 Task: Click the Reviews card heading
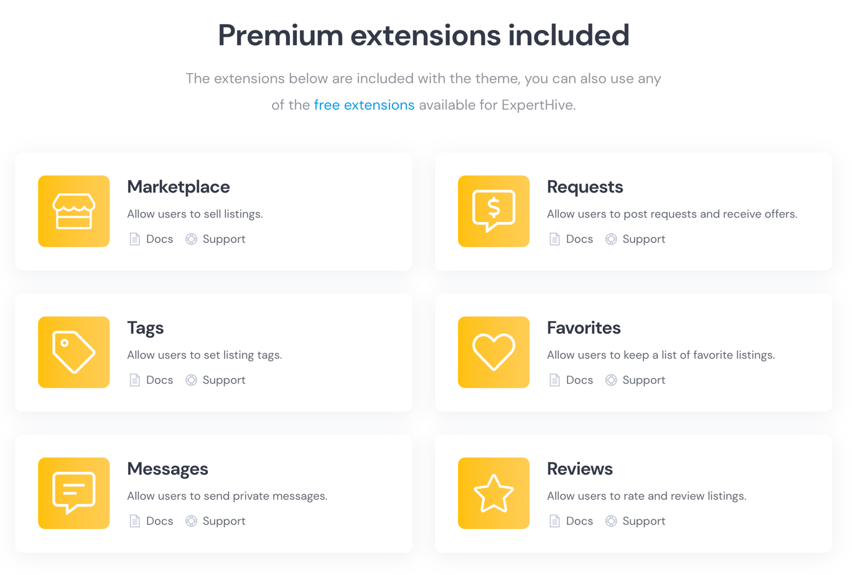coord(580,469)
